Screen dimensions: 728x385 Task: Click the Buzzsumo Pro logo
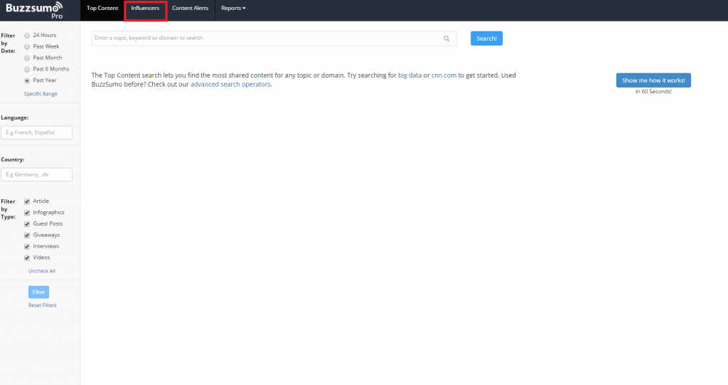click(x=34, y=10)
